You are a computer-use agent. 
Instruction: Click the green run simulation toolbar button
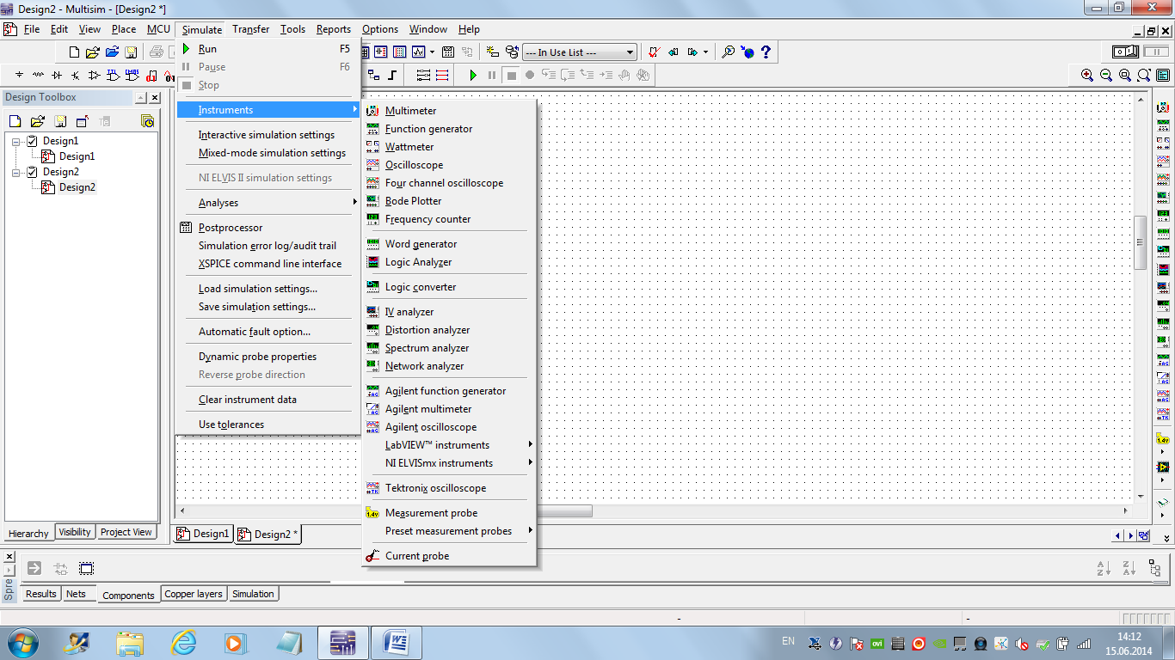pos(472,76)
